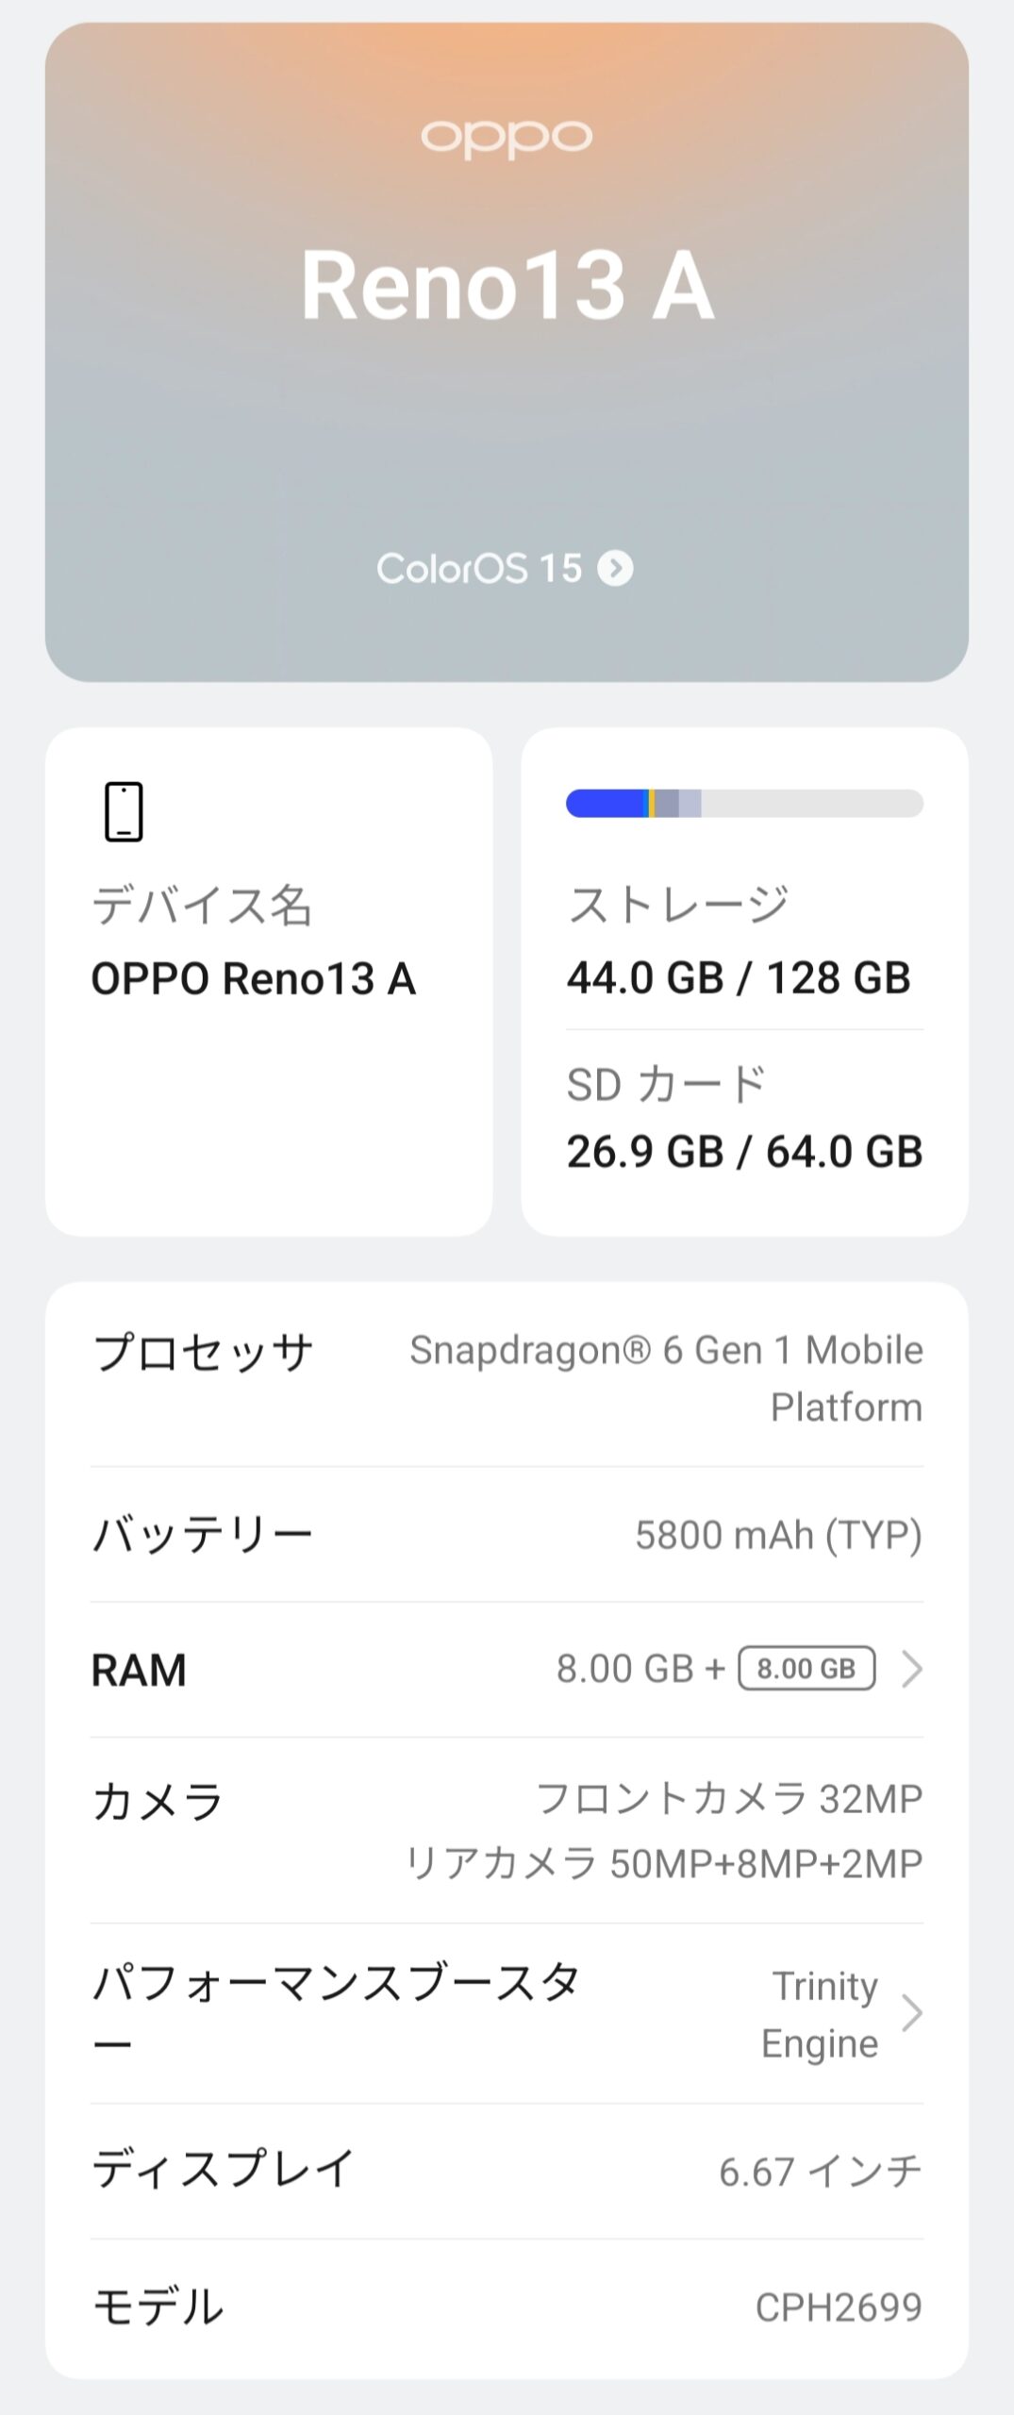
Task: Tap the storage usage bar
Action: [x=744, y=803]
